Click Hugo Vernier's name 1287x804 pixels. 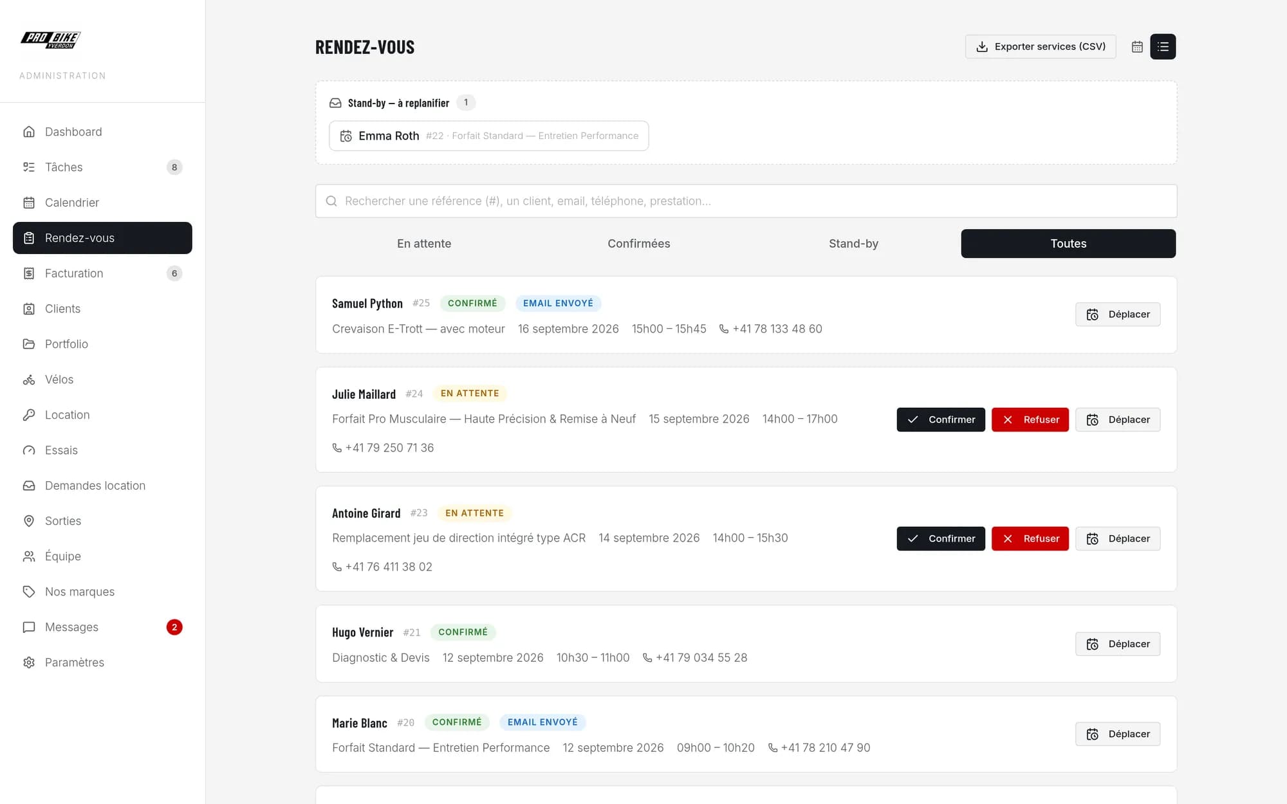[x=362, y=632]
